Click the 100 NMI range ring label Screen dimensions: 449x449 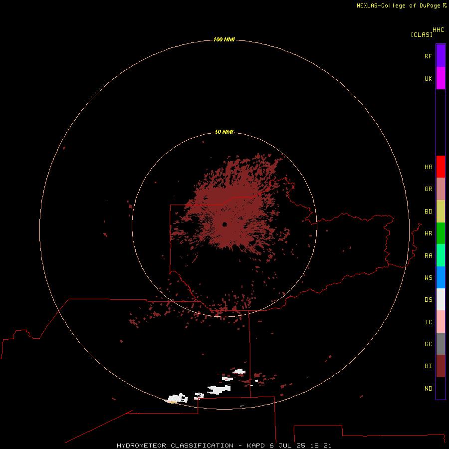(224, 39)
